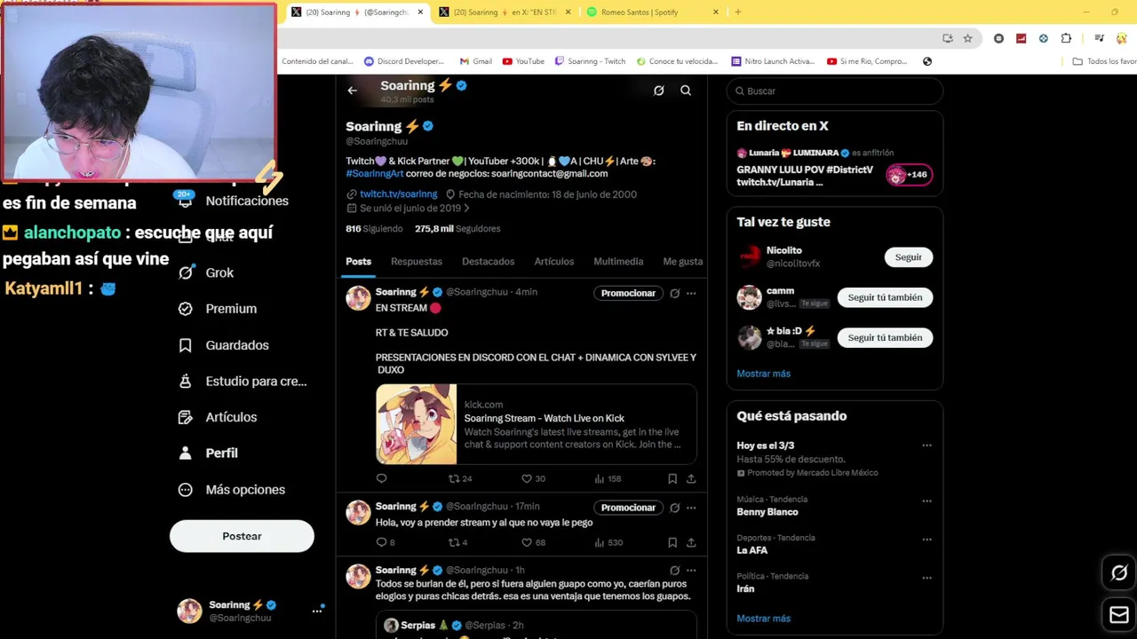Viewport: 1137px width, 639px height.
Task: Open the YouTube bookmark in bookmarks bar
Action: click(x=523, y=61)
